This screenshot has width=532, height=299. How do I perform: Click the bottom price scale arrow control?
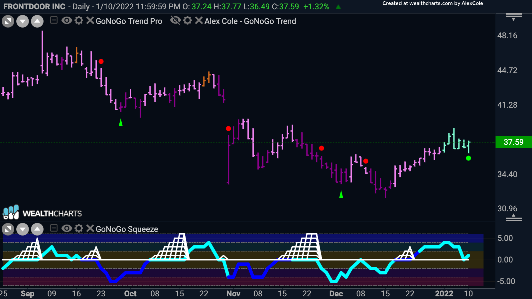coord(514,218)
